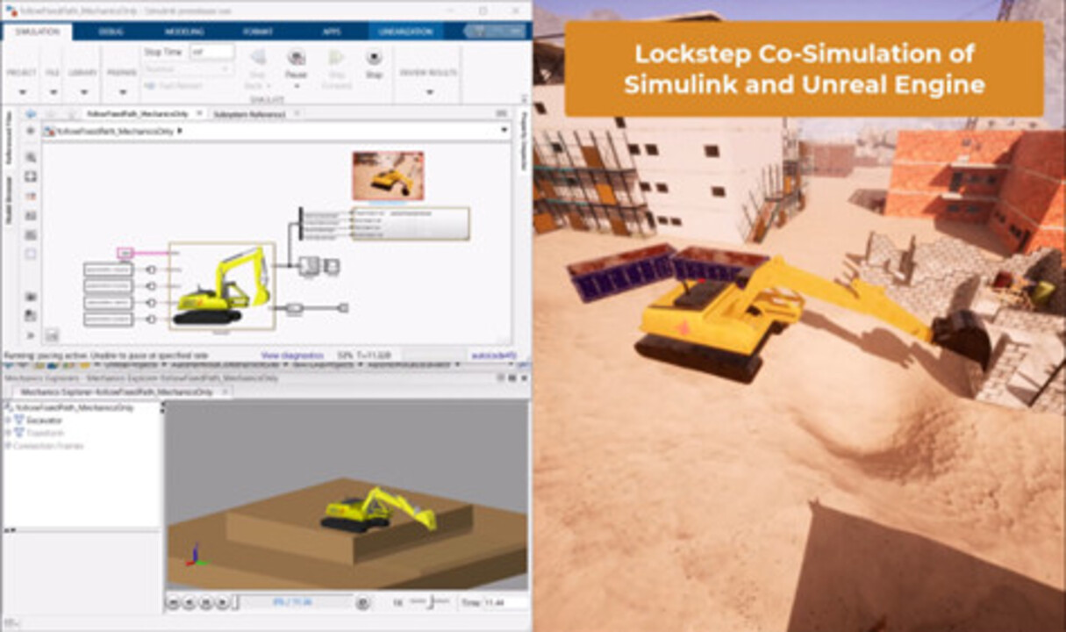Switch to the Debug ribbon tab
Screen dimensions: 1066x632
pyautogui.click(x=111, y=32)
